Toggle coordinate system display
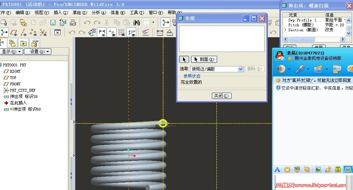The image size is (353, 190). point(43,33)
